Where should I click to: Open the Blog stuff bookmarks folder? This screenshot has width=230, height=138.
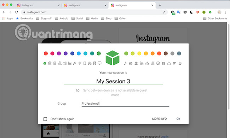coord(44,18)
